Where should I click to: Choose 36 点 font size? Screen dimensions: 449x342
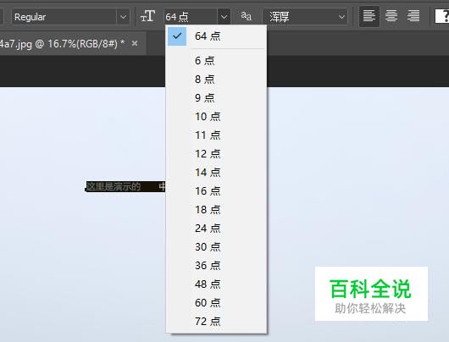(x=216, y=266)
